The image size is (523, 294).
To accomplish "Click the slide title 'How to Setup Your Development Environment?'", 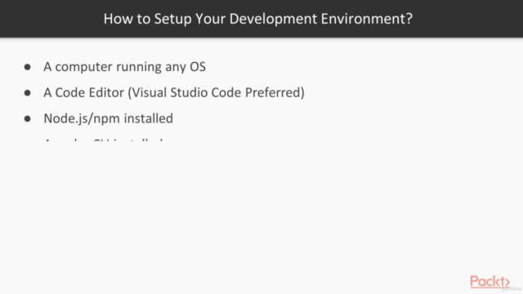I will [x=258, y=19].
